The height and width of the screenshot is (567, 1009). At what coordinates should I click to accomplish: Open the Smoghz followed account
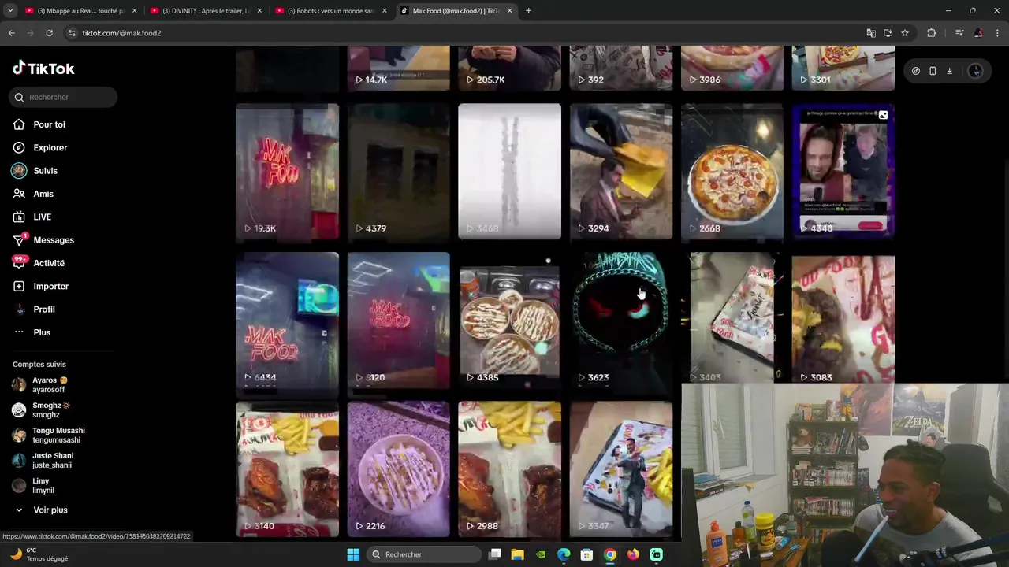pyautogui.click(x=50, y=410)
